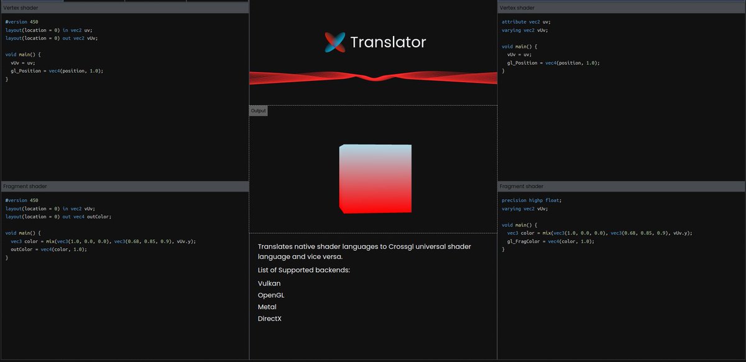Click the 'List of Supported backends:' line

pos(304,270)
